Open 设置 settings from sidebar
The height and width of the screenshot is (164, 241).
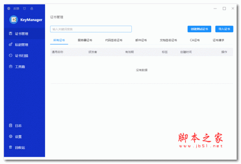tap(18, 137)
